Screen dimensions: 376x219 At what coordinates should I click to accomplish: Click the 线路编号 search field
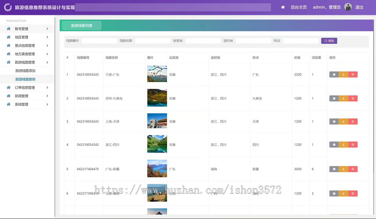pyautogui.click(x=99, y=41)
